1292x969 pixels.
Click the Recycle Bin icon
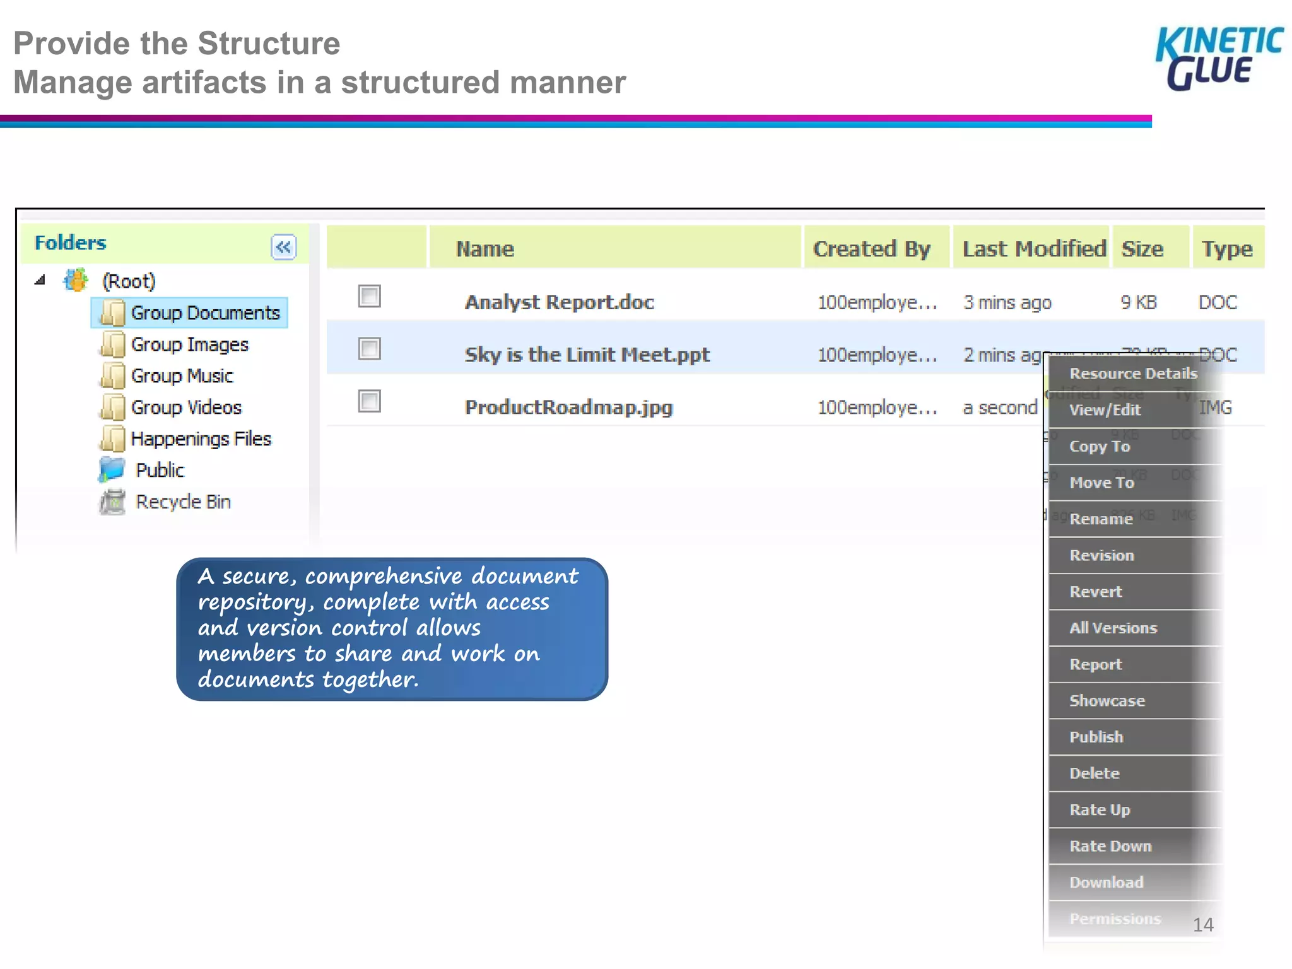(113, 502)
